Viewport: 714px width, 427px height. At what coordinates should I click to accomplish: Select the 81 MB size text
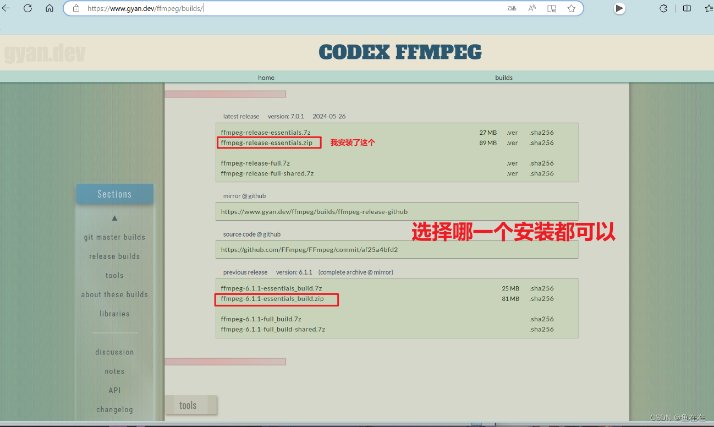510,299
